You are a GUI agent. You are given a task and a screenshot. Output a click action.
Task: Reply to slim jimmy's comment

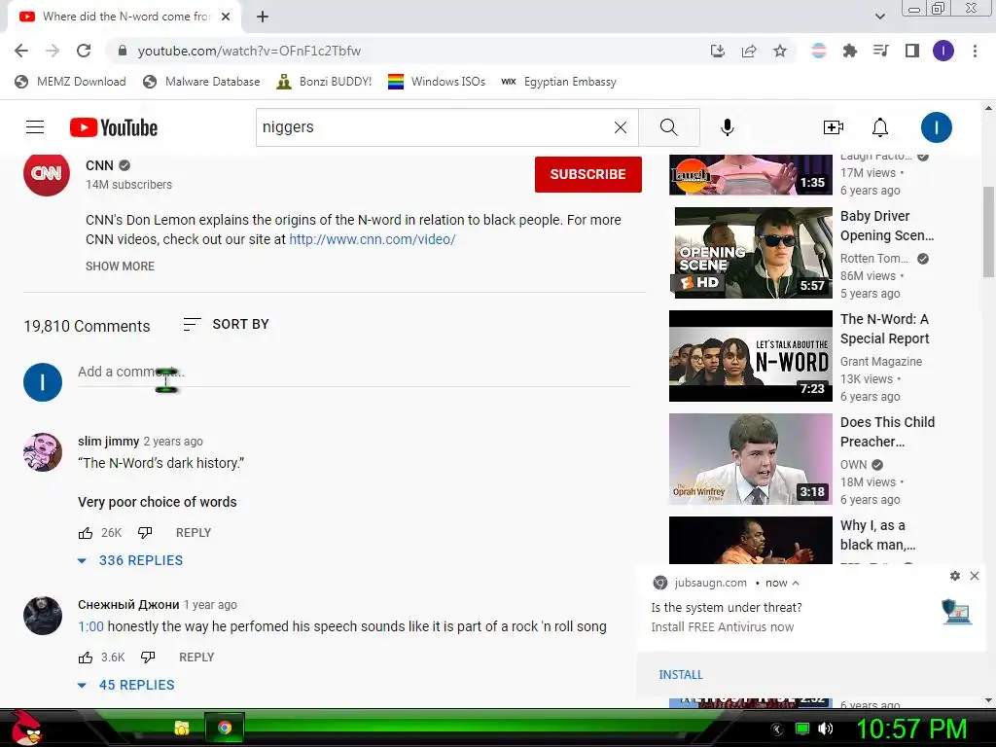(194, 533)
